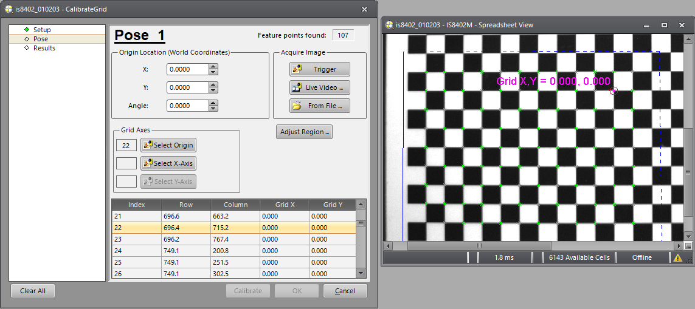
Task: Click the CalibrateGrid title bar app icon
Action: click(x=8, y=9)
